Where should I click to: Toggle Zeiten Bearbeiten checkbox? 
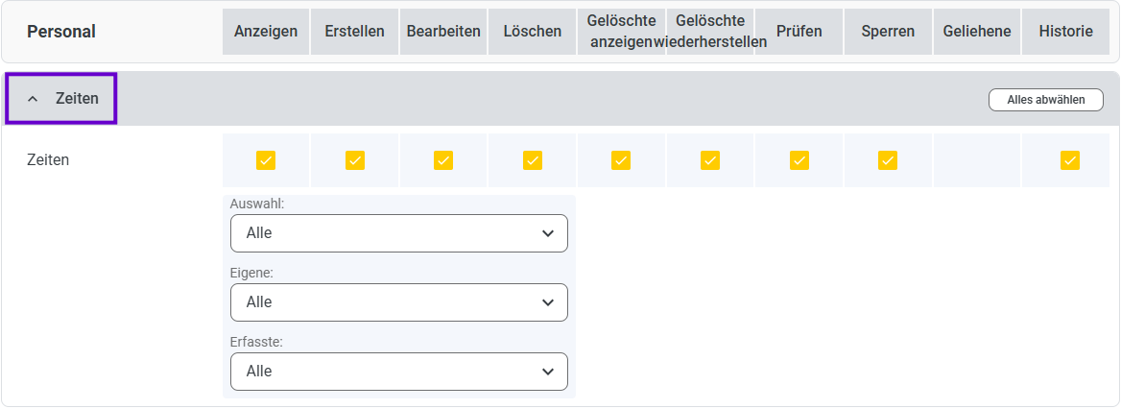tap(443, 160)
